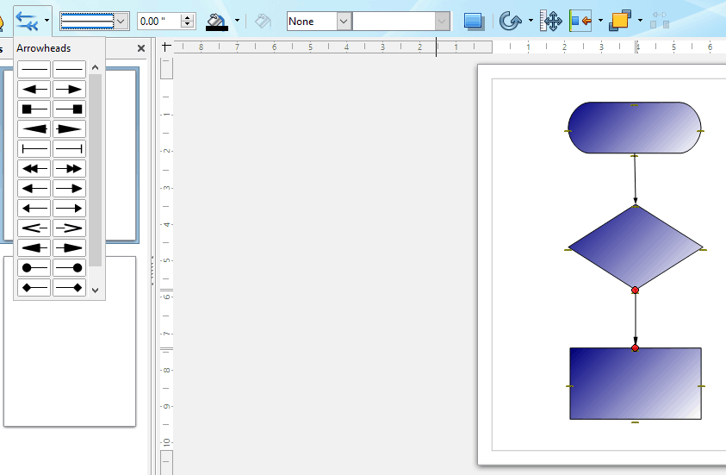Select the circle right-end arrowhead
This screenshot has height=475, width=726.
tap(69, 268)
